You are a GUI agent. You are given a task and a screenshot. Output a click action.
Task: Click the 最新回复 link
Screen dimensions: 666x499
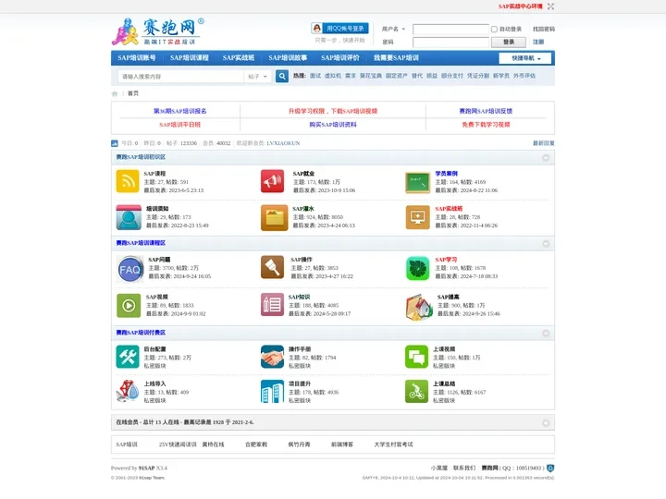(544, 143)
